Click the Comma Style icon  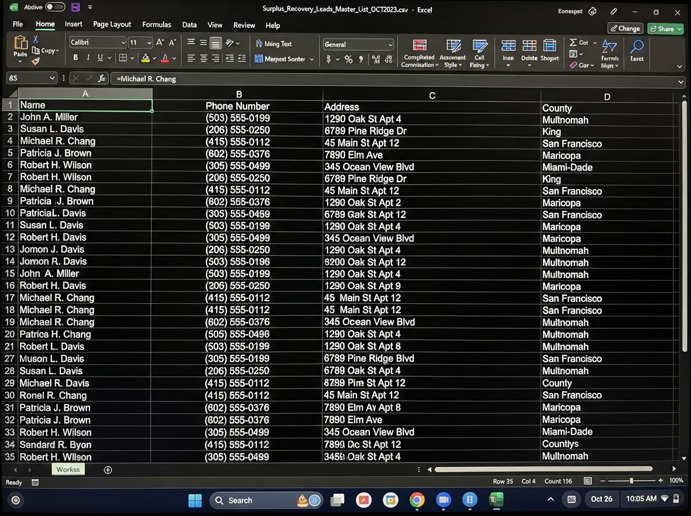point(361,59)
